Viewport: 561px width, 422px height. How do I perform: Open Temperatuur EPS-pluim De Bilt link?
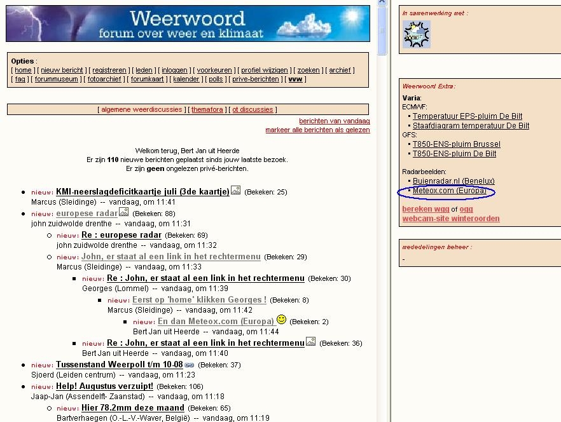pos(468,116)
